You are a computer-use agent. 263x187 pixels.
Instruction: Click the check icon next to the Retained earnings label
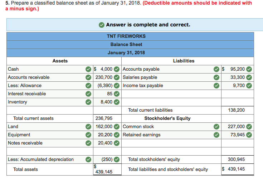tap(216, 135)
